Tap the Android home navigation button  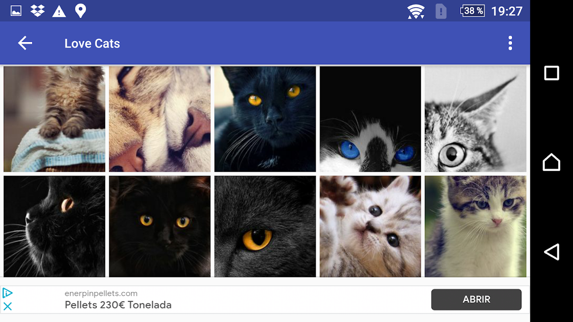[551, 162]
